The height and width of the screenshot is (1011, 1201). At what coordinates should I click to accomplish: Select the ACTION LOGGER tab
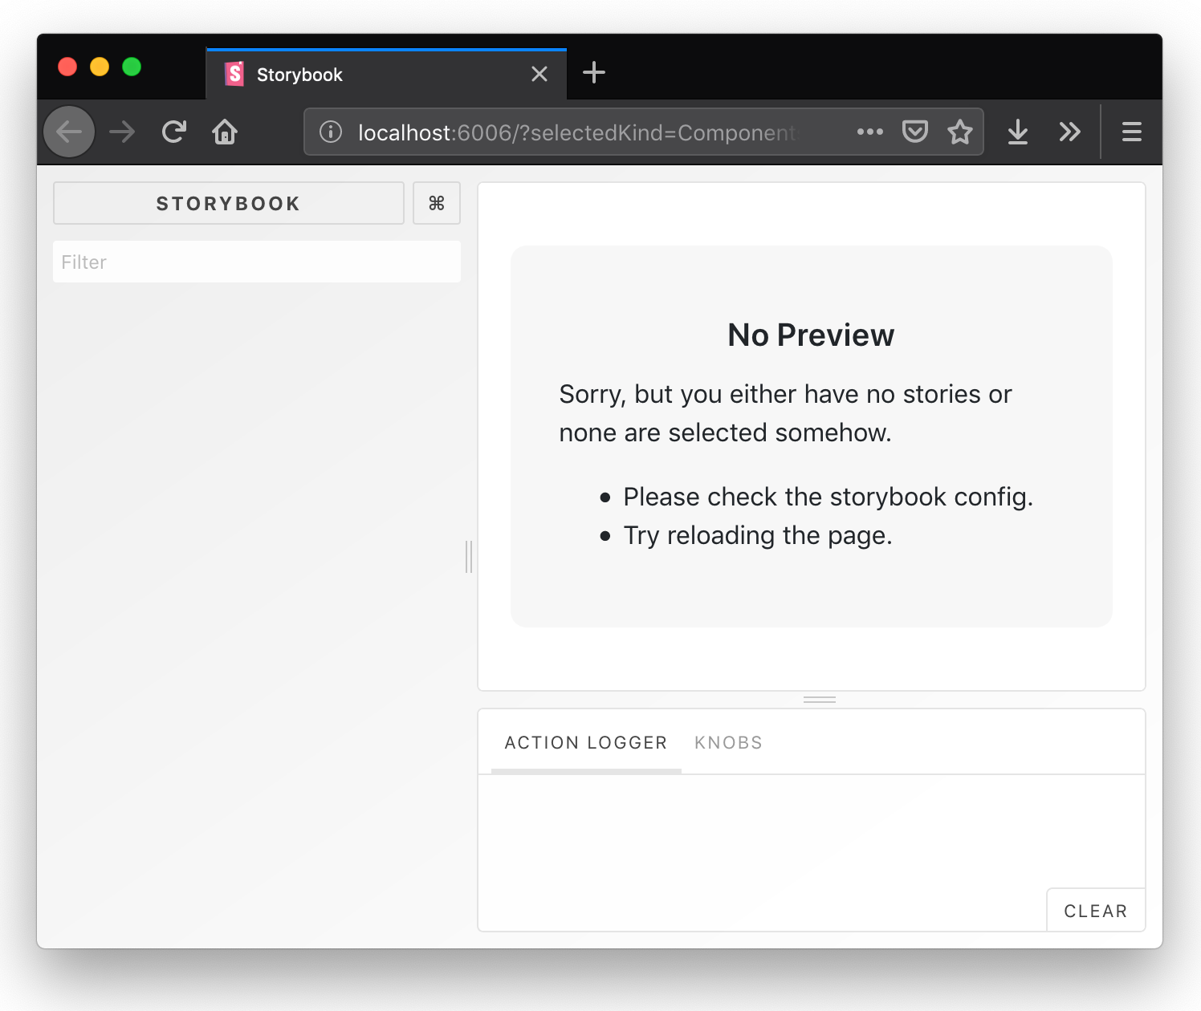(x=585, y=742)
